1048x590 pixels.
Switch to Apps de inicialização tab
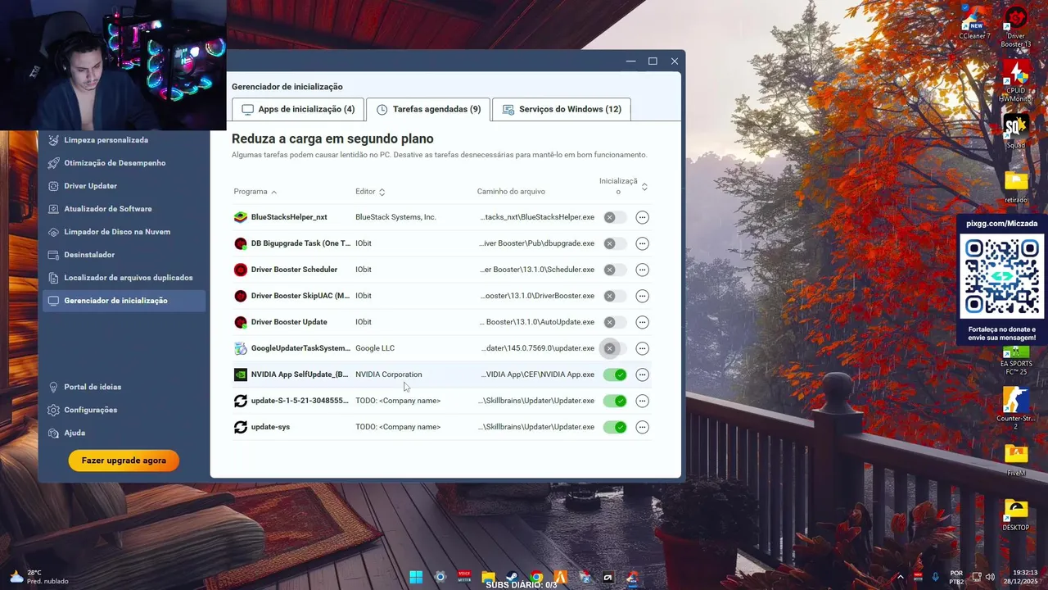tap(298, 109)
